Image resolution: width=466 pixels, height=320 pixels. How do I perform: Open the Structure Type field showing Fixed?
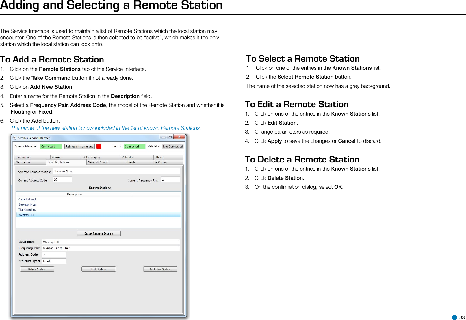[54, 261]
